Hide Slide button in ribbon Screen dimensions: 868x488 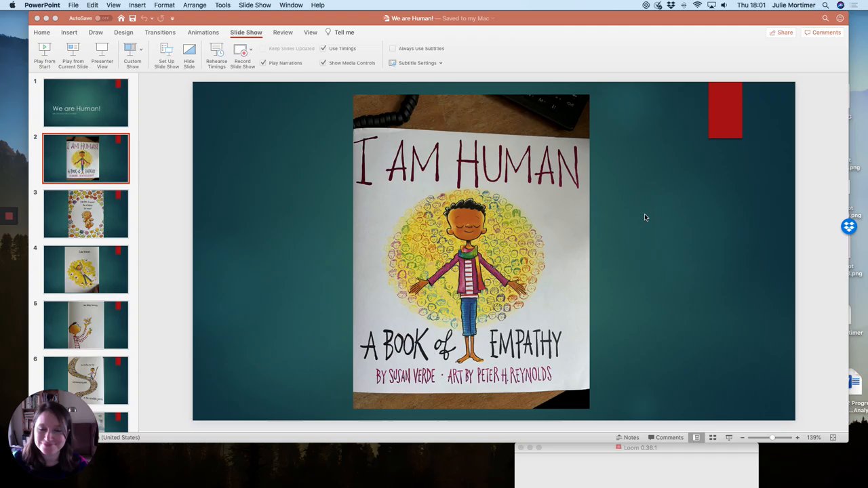tap(189, 56)
